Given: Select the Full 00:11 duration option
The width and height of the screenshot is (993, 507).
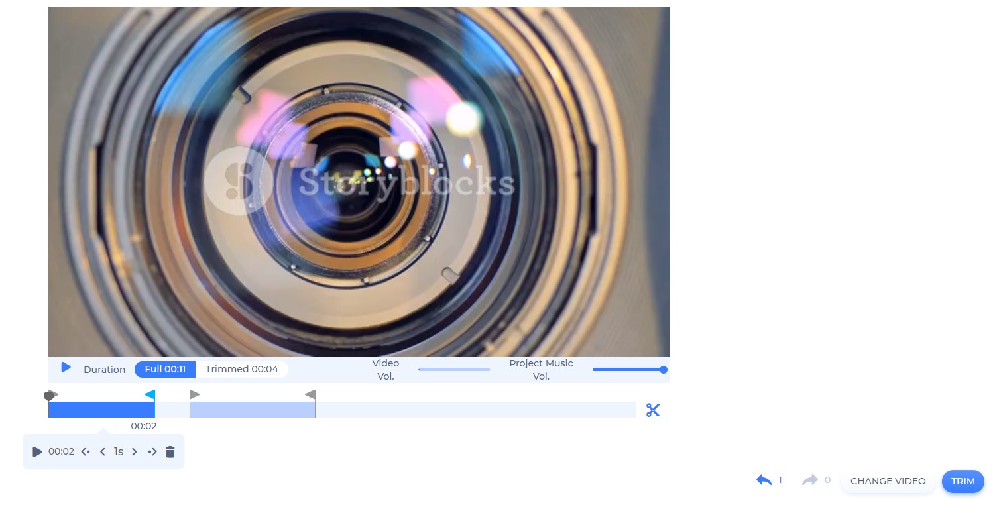Looking at the screenshot, I should (165, 369).
